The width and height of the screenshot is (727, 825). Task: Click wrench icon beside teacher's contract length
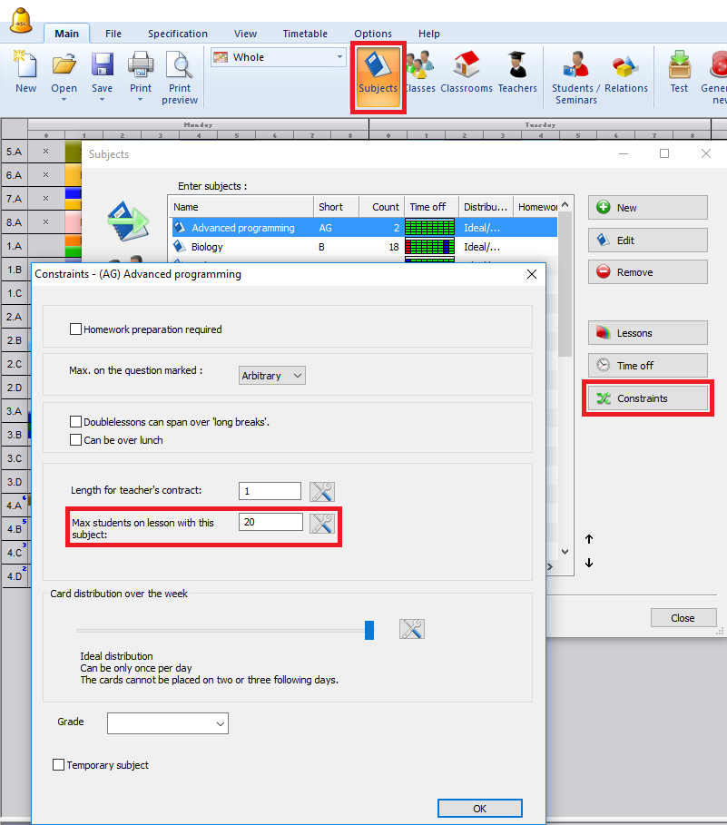(x=322, y=491)
